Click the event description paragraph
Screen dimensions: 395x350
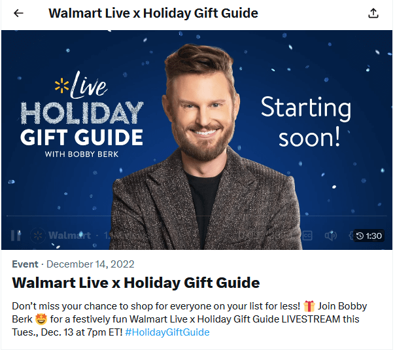pos(190,319)
